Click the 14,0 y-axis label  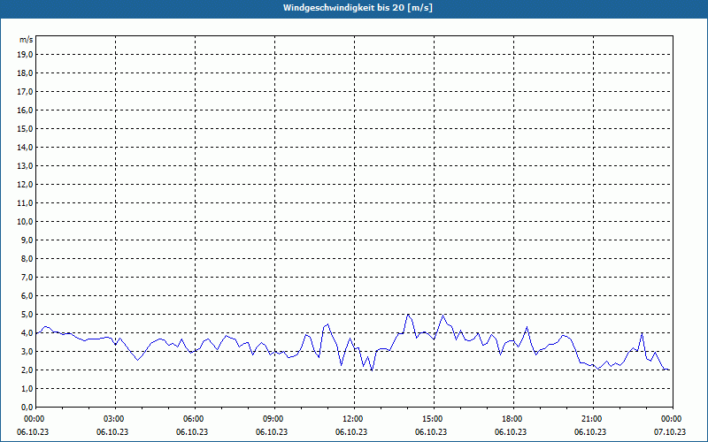[x=25, y=147]
